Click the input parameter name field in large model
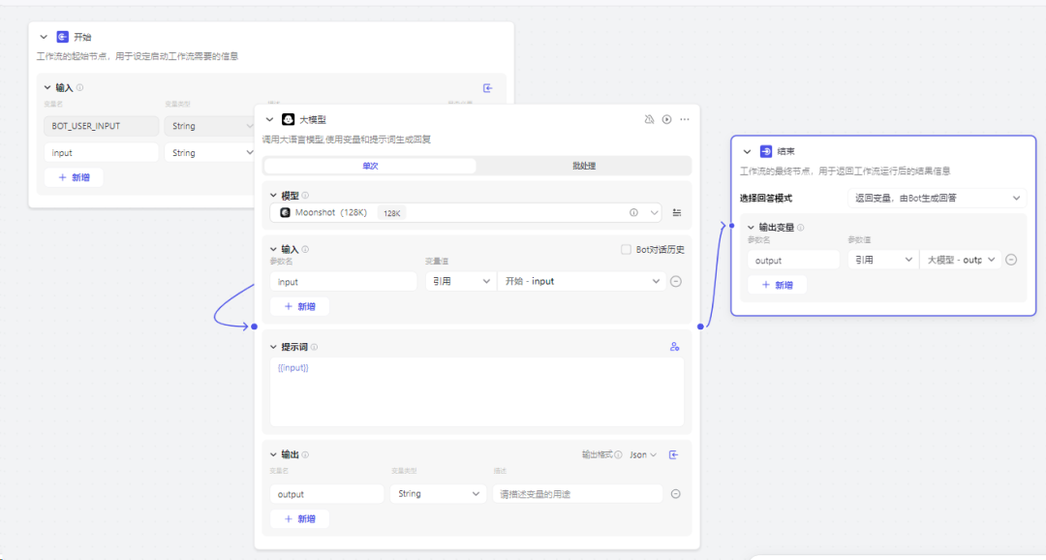This screenshot has height=560, width=1046. coord(344,282)
